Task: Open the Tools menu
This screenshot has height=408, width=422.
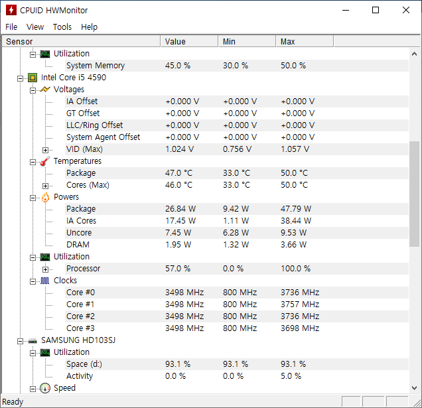Action: 62,27
